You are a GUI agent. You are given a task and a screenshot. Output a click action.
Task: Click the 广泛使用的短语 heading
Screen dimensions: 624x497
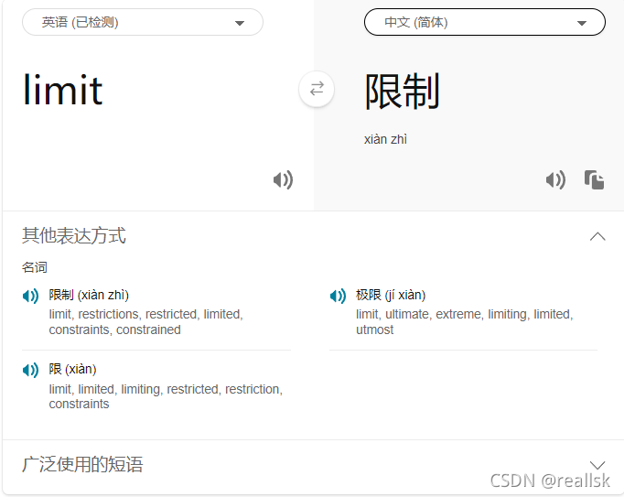pos(82,464)
